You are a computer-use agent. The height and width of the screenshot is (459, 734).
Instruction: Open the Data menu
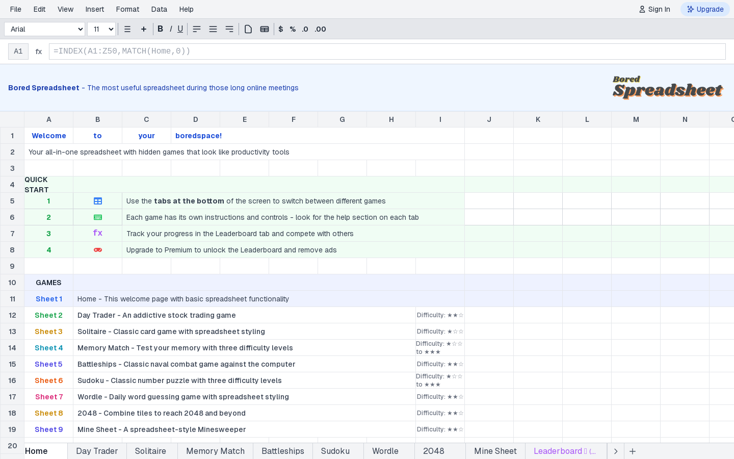click(x=159, y=9)
